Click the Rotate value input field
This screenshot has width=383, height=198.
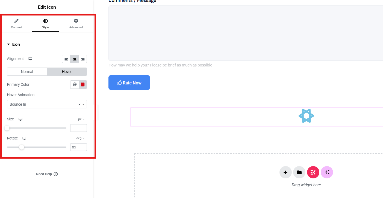click(x=78, y=147)
